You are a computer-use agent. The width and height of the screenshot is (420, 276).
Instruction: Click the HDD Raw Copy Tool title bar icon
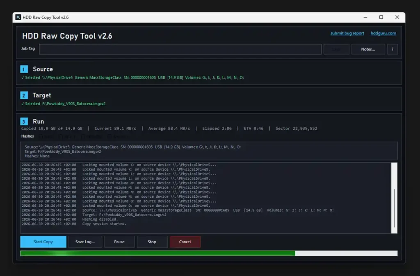(18, 17)
